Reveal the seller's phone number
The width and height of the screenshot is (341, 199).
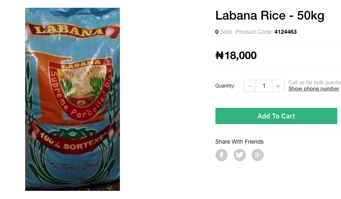click(314, 89)
